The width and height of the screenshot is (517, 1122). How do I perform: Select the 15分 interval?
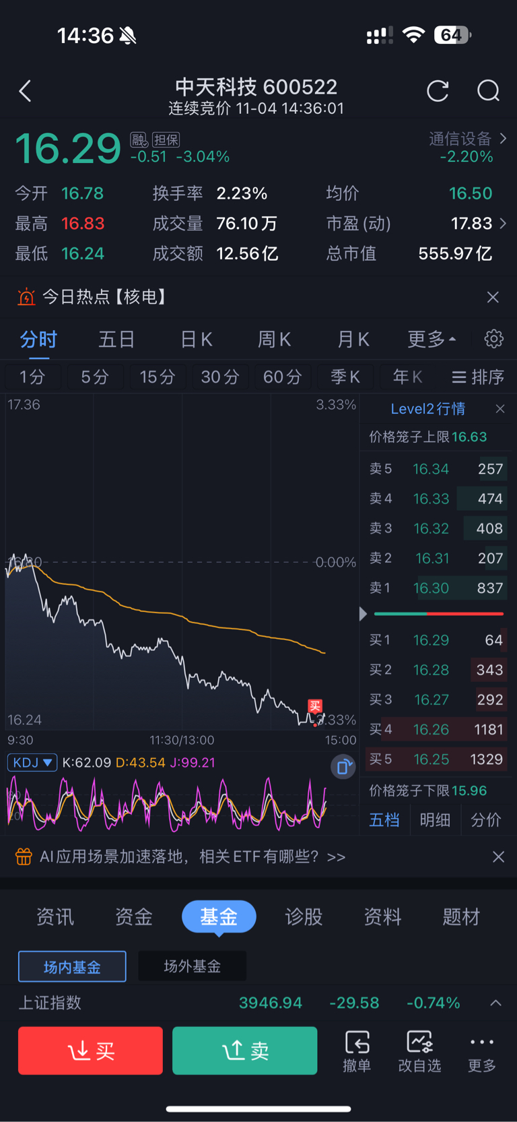(158, 377)
